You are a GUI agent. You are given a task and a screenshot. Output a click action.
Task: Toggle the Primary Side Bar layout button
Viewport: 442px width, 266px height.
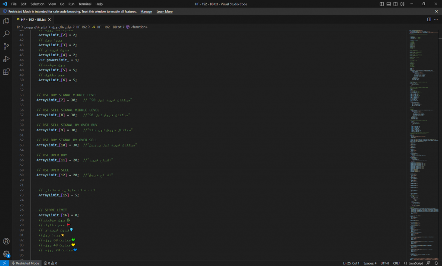pos(382,4)
